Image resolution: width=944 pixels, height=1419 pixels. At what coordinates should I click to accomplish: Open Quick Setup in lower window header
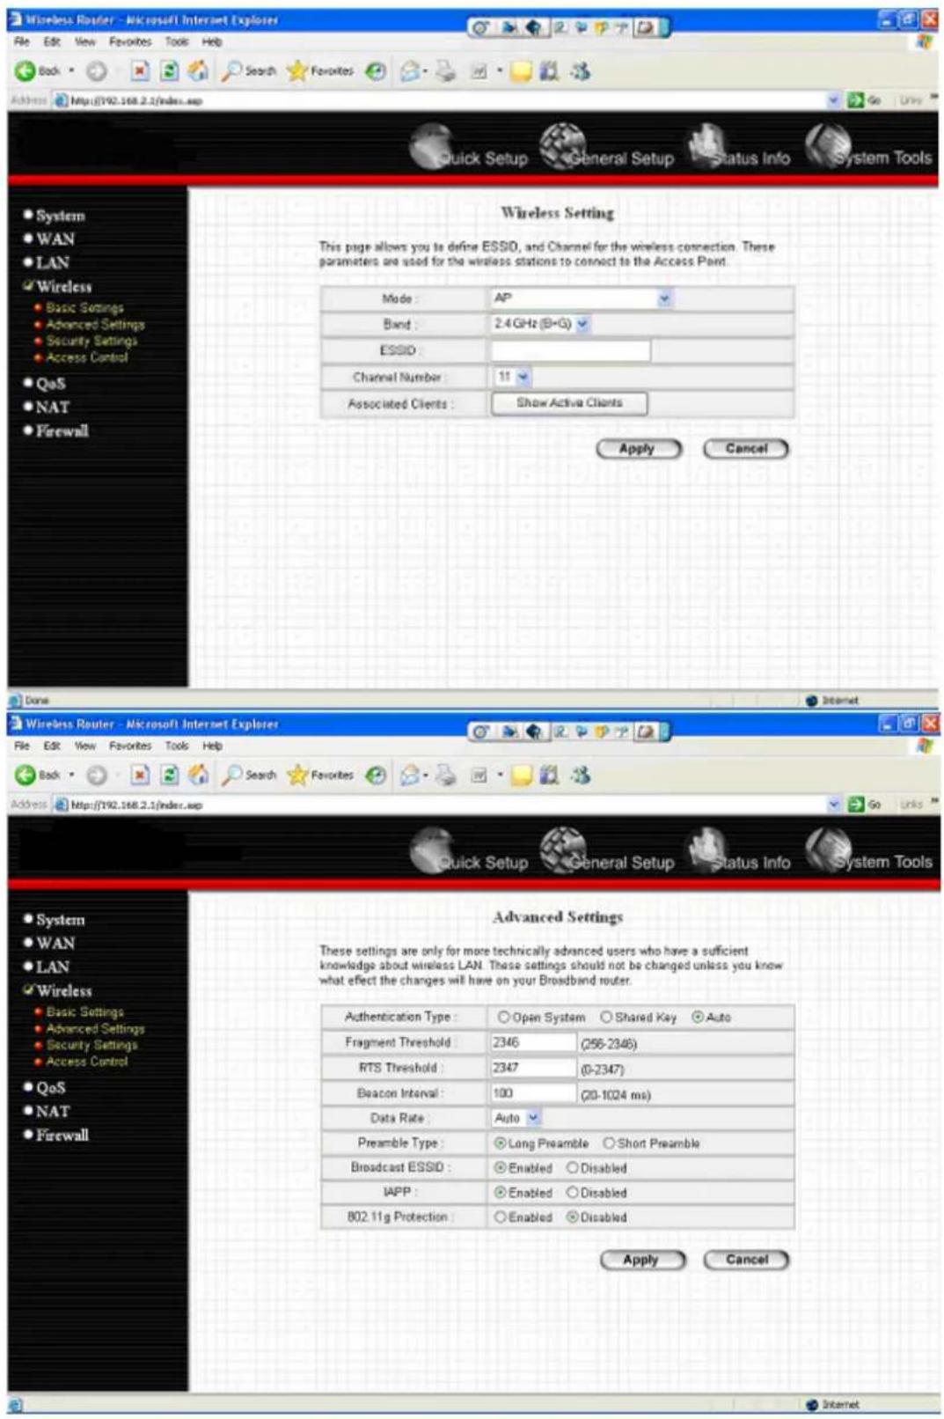click(470, 852)
